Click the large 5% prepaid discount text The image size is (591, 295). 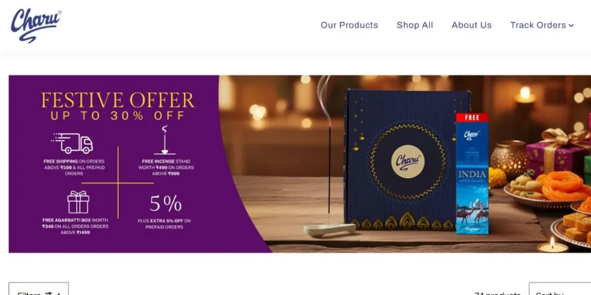pos(166,203)
